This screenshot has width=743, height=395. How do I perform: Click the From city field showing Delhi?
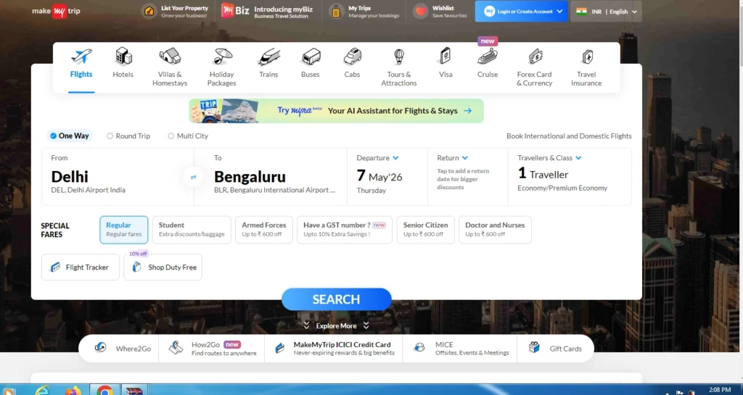pyautogui.click(x=118, y=176)
